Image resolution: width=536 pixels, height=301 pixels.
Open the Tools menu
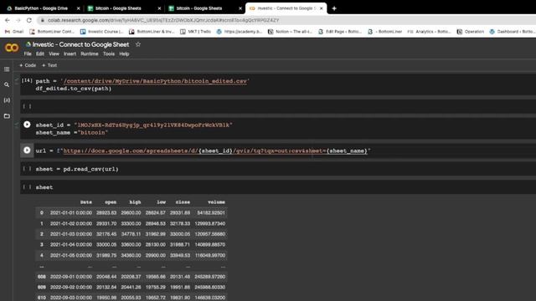(109, 54)
